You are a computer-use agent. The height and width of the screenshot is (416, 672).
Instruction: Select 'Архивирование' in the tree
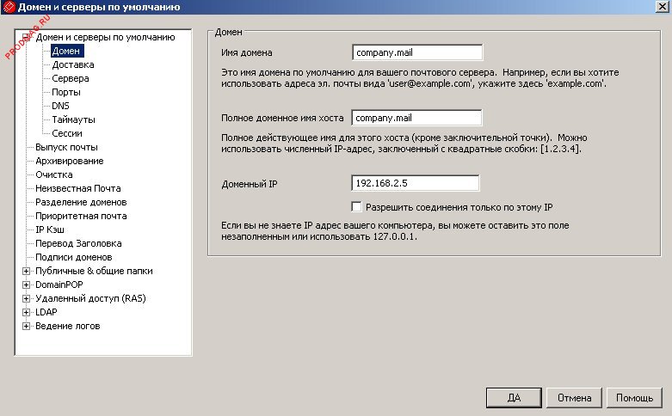(69, 161)
